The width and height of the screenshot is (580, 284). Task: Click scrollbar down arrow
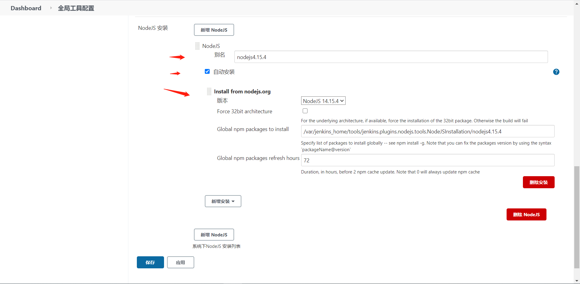[577, 281]
